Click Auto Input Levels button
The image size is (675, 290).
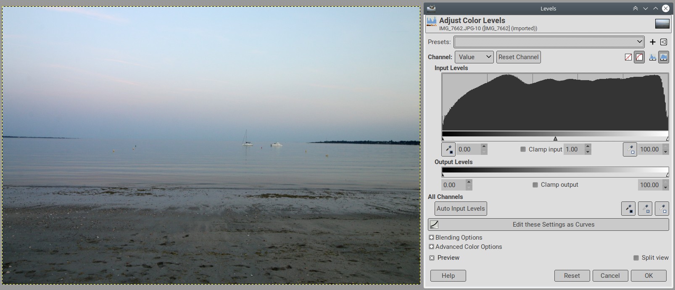[461, 209]
